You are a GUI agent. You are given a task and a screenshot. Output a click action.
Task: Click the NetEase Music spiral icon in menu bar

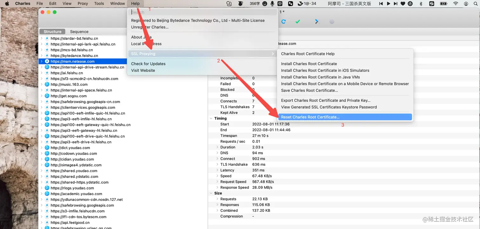[410, 3]
